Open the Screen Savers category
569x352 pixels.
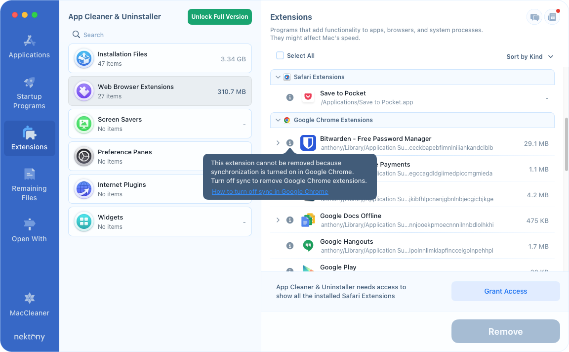160,124
